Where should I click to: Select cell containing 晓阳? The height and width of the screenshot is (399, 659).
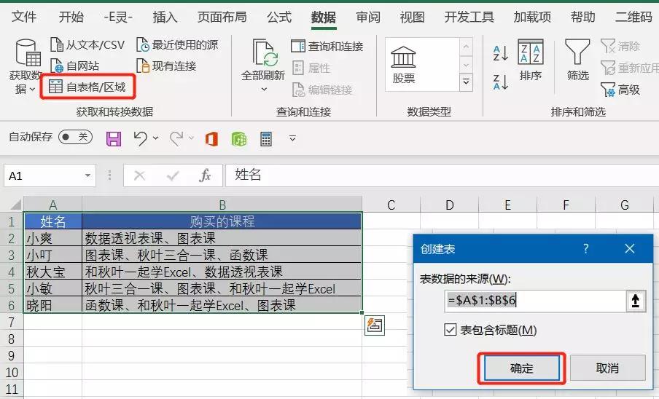[53, 305]
